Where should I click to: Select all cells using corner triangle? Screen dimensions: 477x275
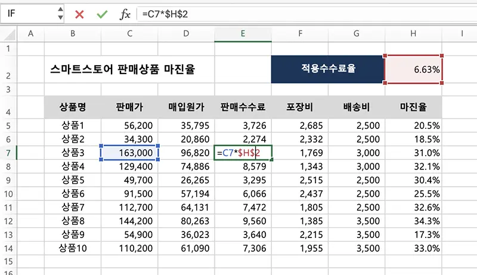click(9, 34)
